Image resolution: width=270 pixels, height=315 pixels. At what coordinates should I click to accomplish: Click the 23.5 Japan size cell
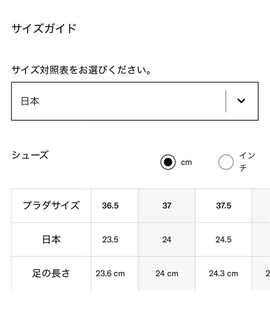[x=110, y=240]
